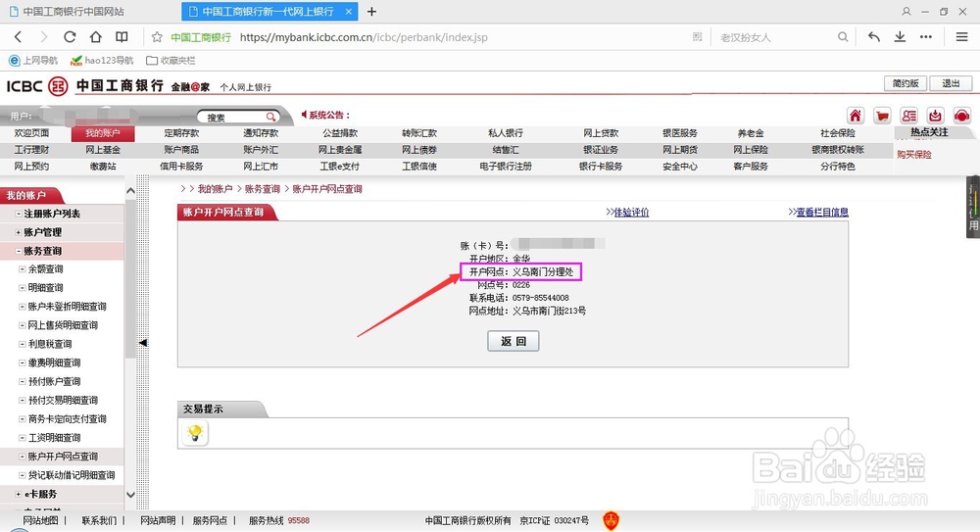Screen dimensions: 980x532
Task: Reload the page with refresh icon
Action: point(70,37)
